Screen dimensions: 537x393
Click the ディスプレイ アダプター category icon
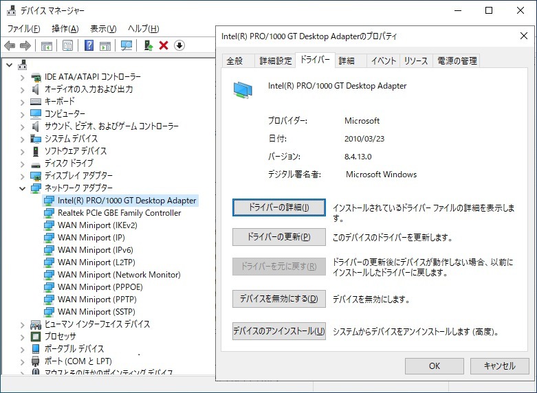36,176
